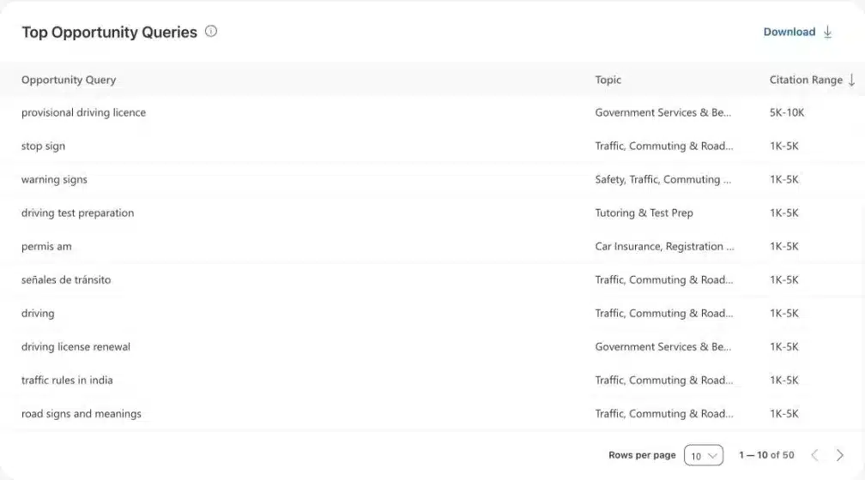Click topic for driving license renewal row
This screenshot has height=480, width=865.
662,346
